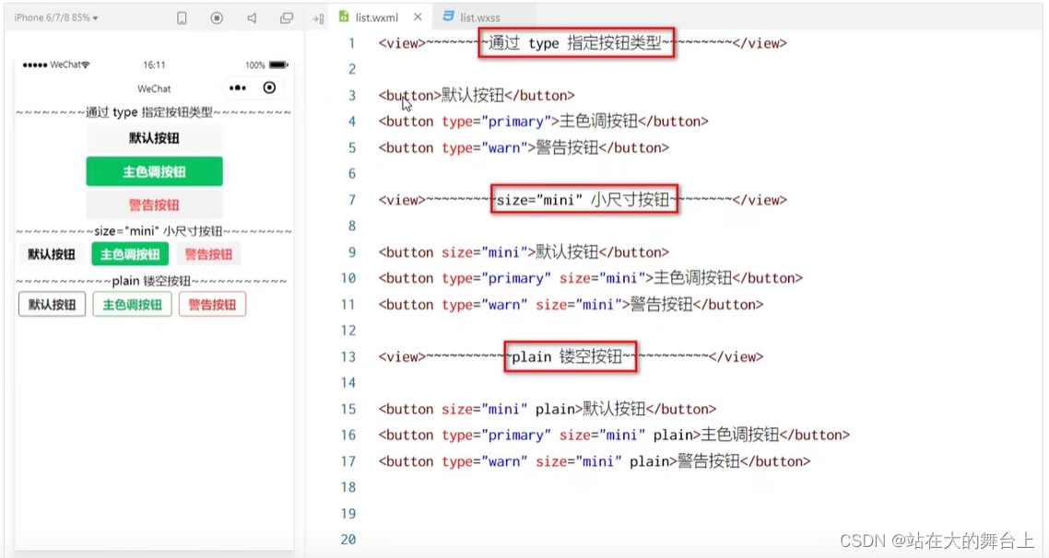Click the mini 警告按钮 in size section
The width and height of the screenshot is (1049, 558).
click(208, 254)
